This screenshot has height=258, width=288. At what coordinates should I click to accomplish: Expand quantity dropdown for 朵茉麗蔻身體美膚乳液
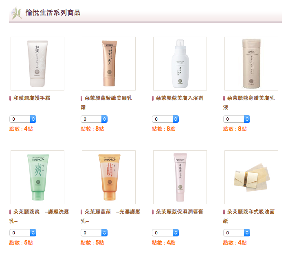[237, 119]
